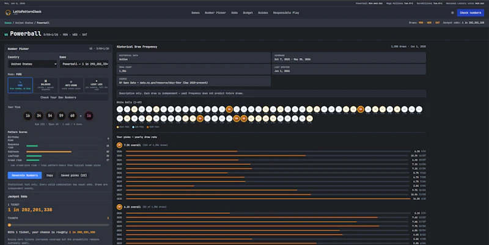
Task: Click the Copy button
Action: (50, 175)
